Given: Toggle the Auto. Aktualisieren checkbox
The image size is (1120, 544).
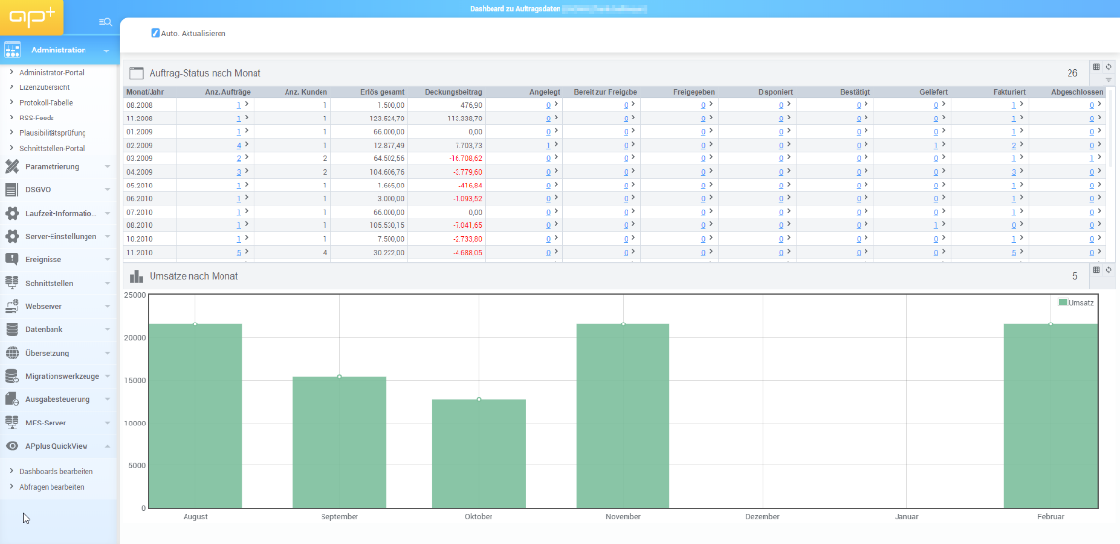Looking at the screenshot, I should click(155, 33).
